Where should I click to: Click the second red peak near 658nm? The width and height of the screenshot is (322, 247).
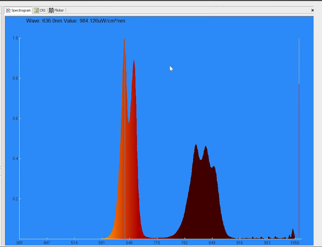coord(134,62)
